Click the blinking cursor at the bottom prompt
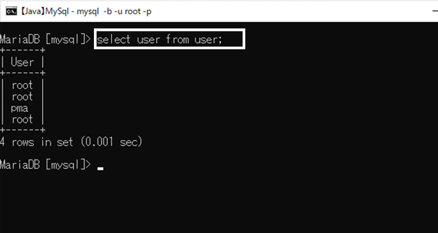 [x=100, y=168]
